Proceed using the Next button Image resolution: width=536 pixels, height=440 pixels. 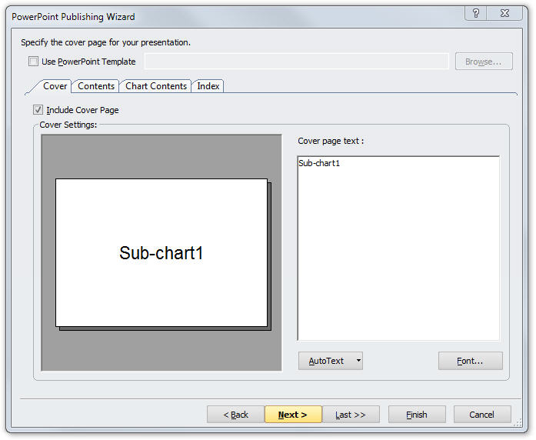(x=293, y=415)
